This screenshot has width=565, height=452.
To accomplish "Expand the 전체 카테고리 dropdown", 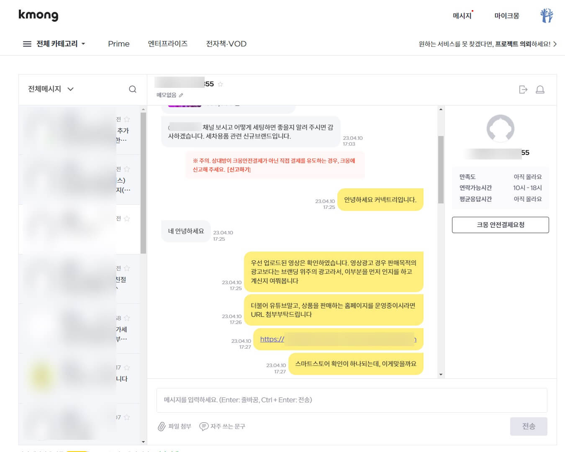I will click(84, 44).
